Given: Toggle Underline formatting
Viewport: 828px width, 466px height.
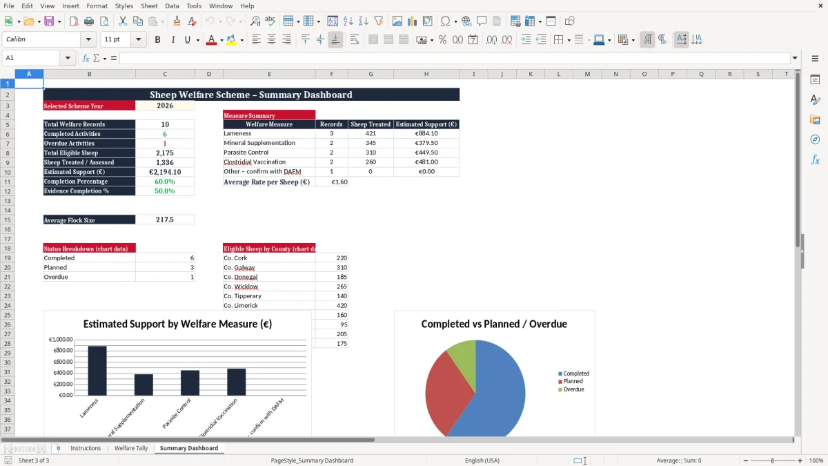Looking at the screenshot, I should click(187, 40).
